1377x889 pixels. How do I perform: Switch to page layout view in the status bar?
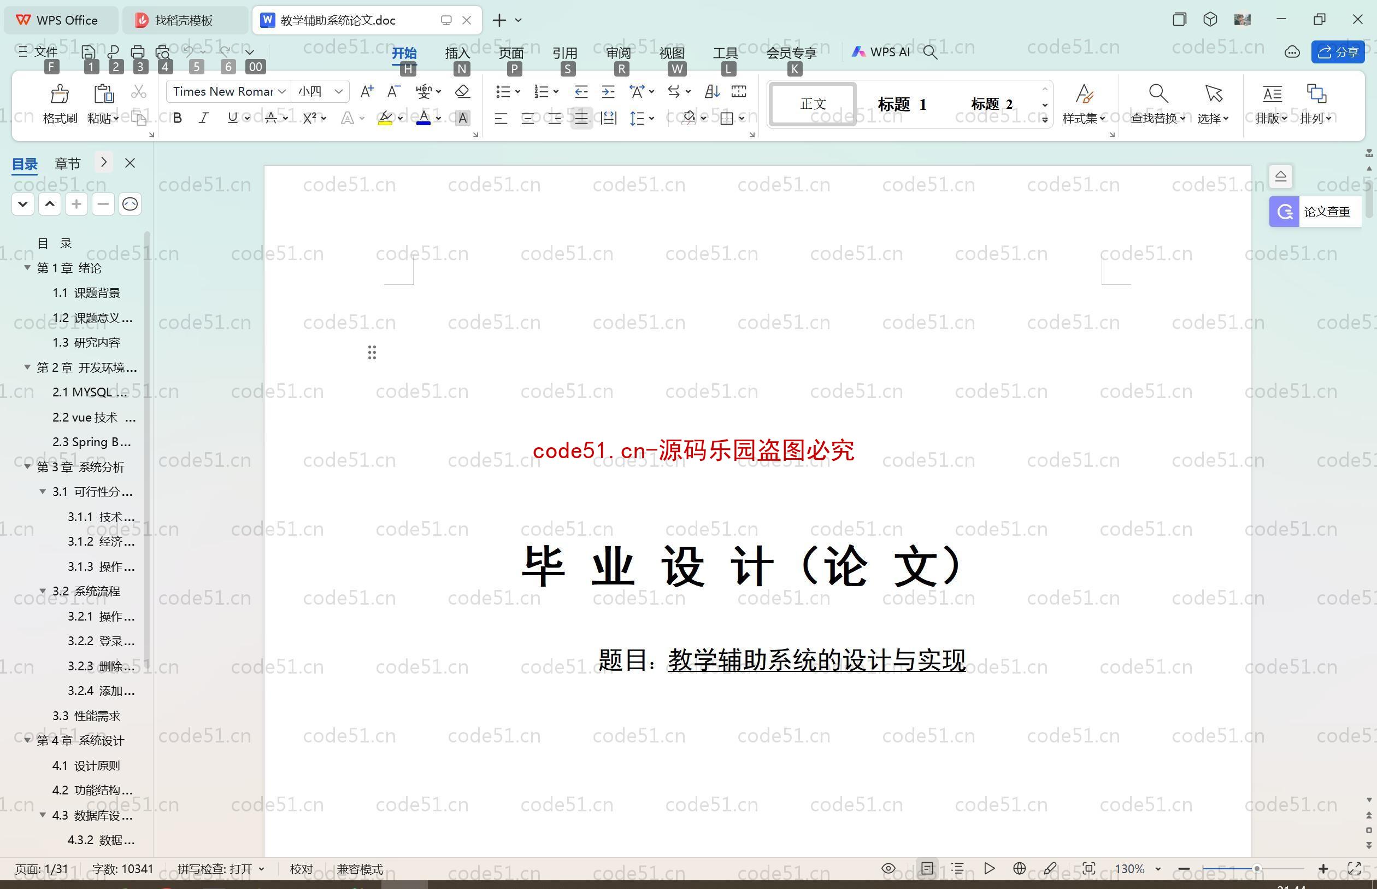[x=927, y=868]
